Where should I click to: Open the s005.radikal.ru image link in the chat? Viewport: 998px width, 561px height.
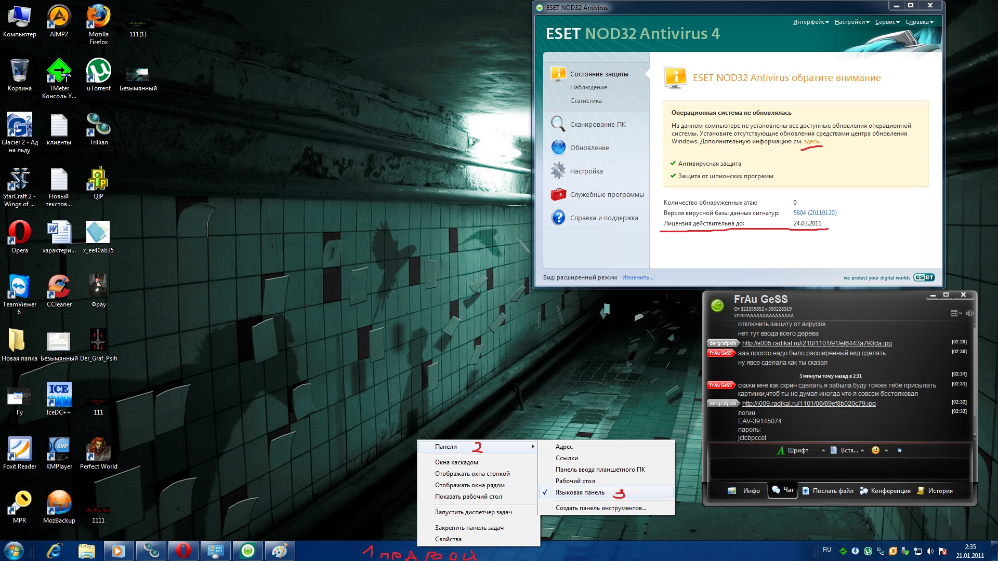coord(817,343)
